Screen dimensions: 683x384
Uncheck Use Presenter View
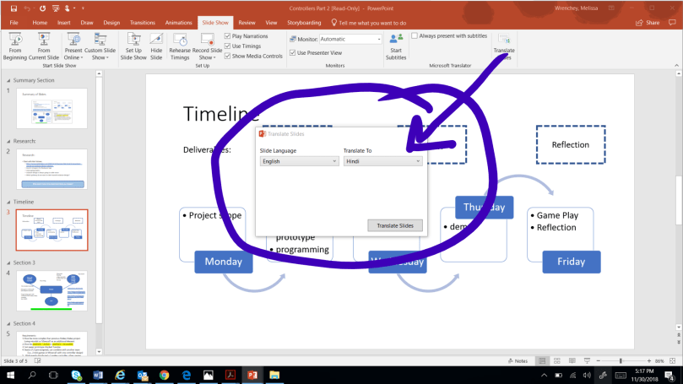click(292, 52)
